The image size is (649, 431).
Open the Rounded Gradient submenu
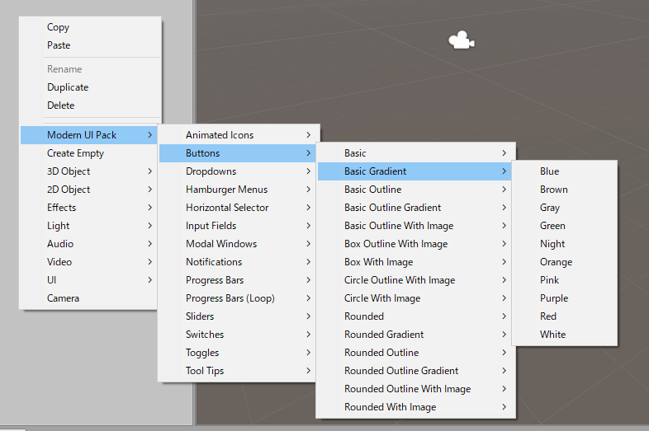point(415,335)
